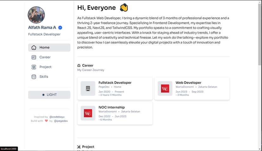
Task: Open the @codebayu link
Action: (x=57, y=117)
